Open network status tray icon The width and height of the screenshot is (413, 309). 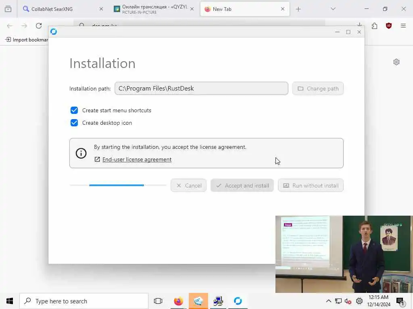(x=338, y=301)
